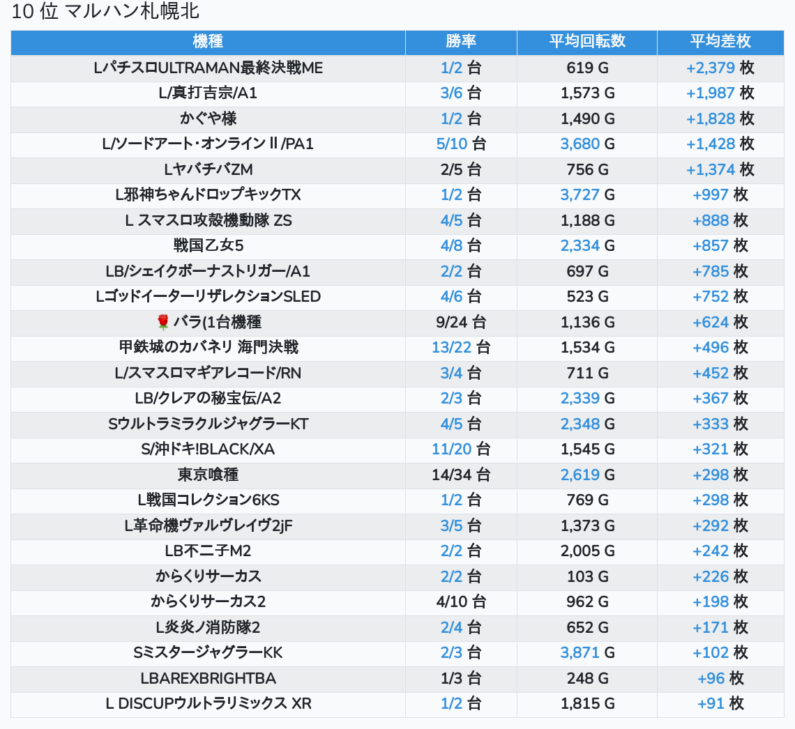Select the かぐや様 machine name
The width and height of the screenshot is (795, 729).
[208, 118]
